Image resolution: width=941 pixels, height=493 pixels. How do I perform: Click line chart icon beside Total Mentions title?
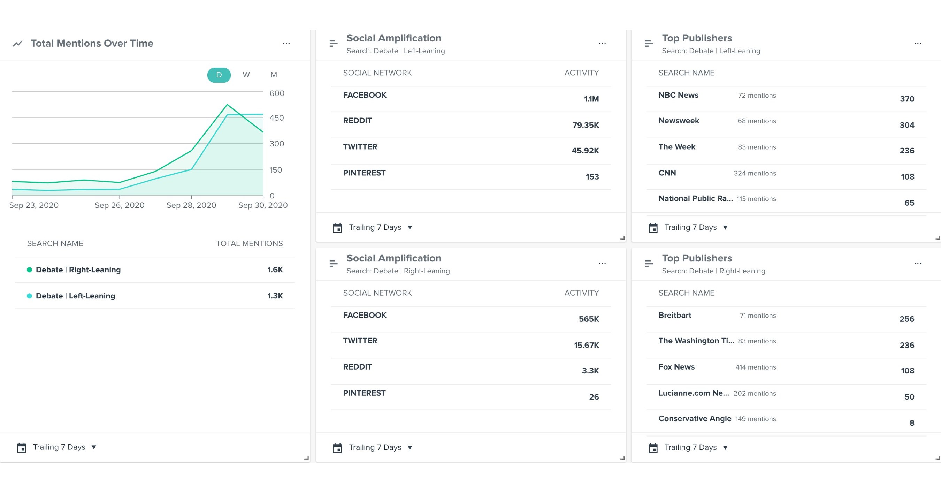(x=17, y=44)
